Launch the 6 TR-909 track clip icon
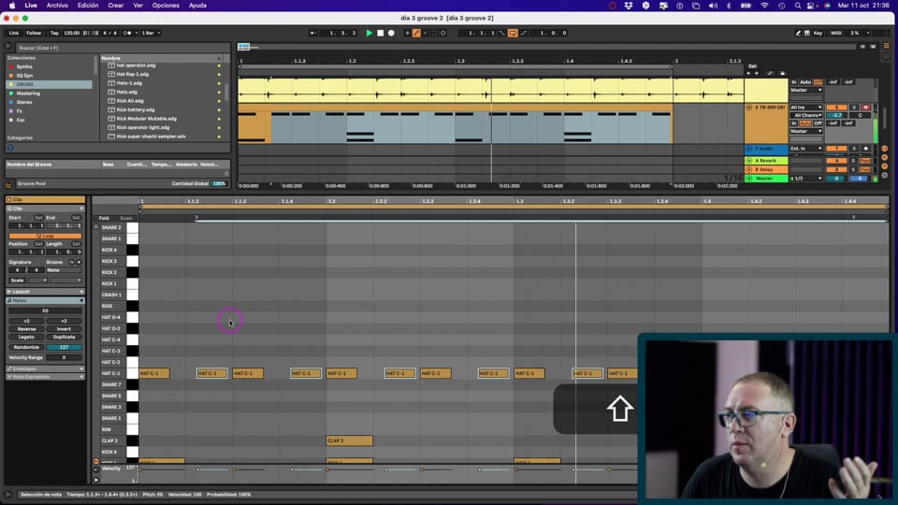This screenshot has width=898, height=505. click(x=749, y=108)
